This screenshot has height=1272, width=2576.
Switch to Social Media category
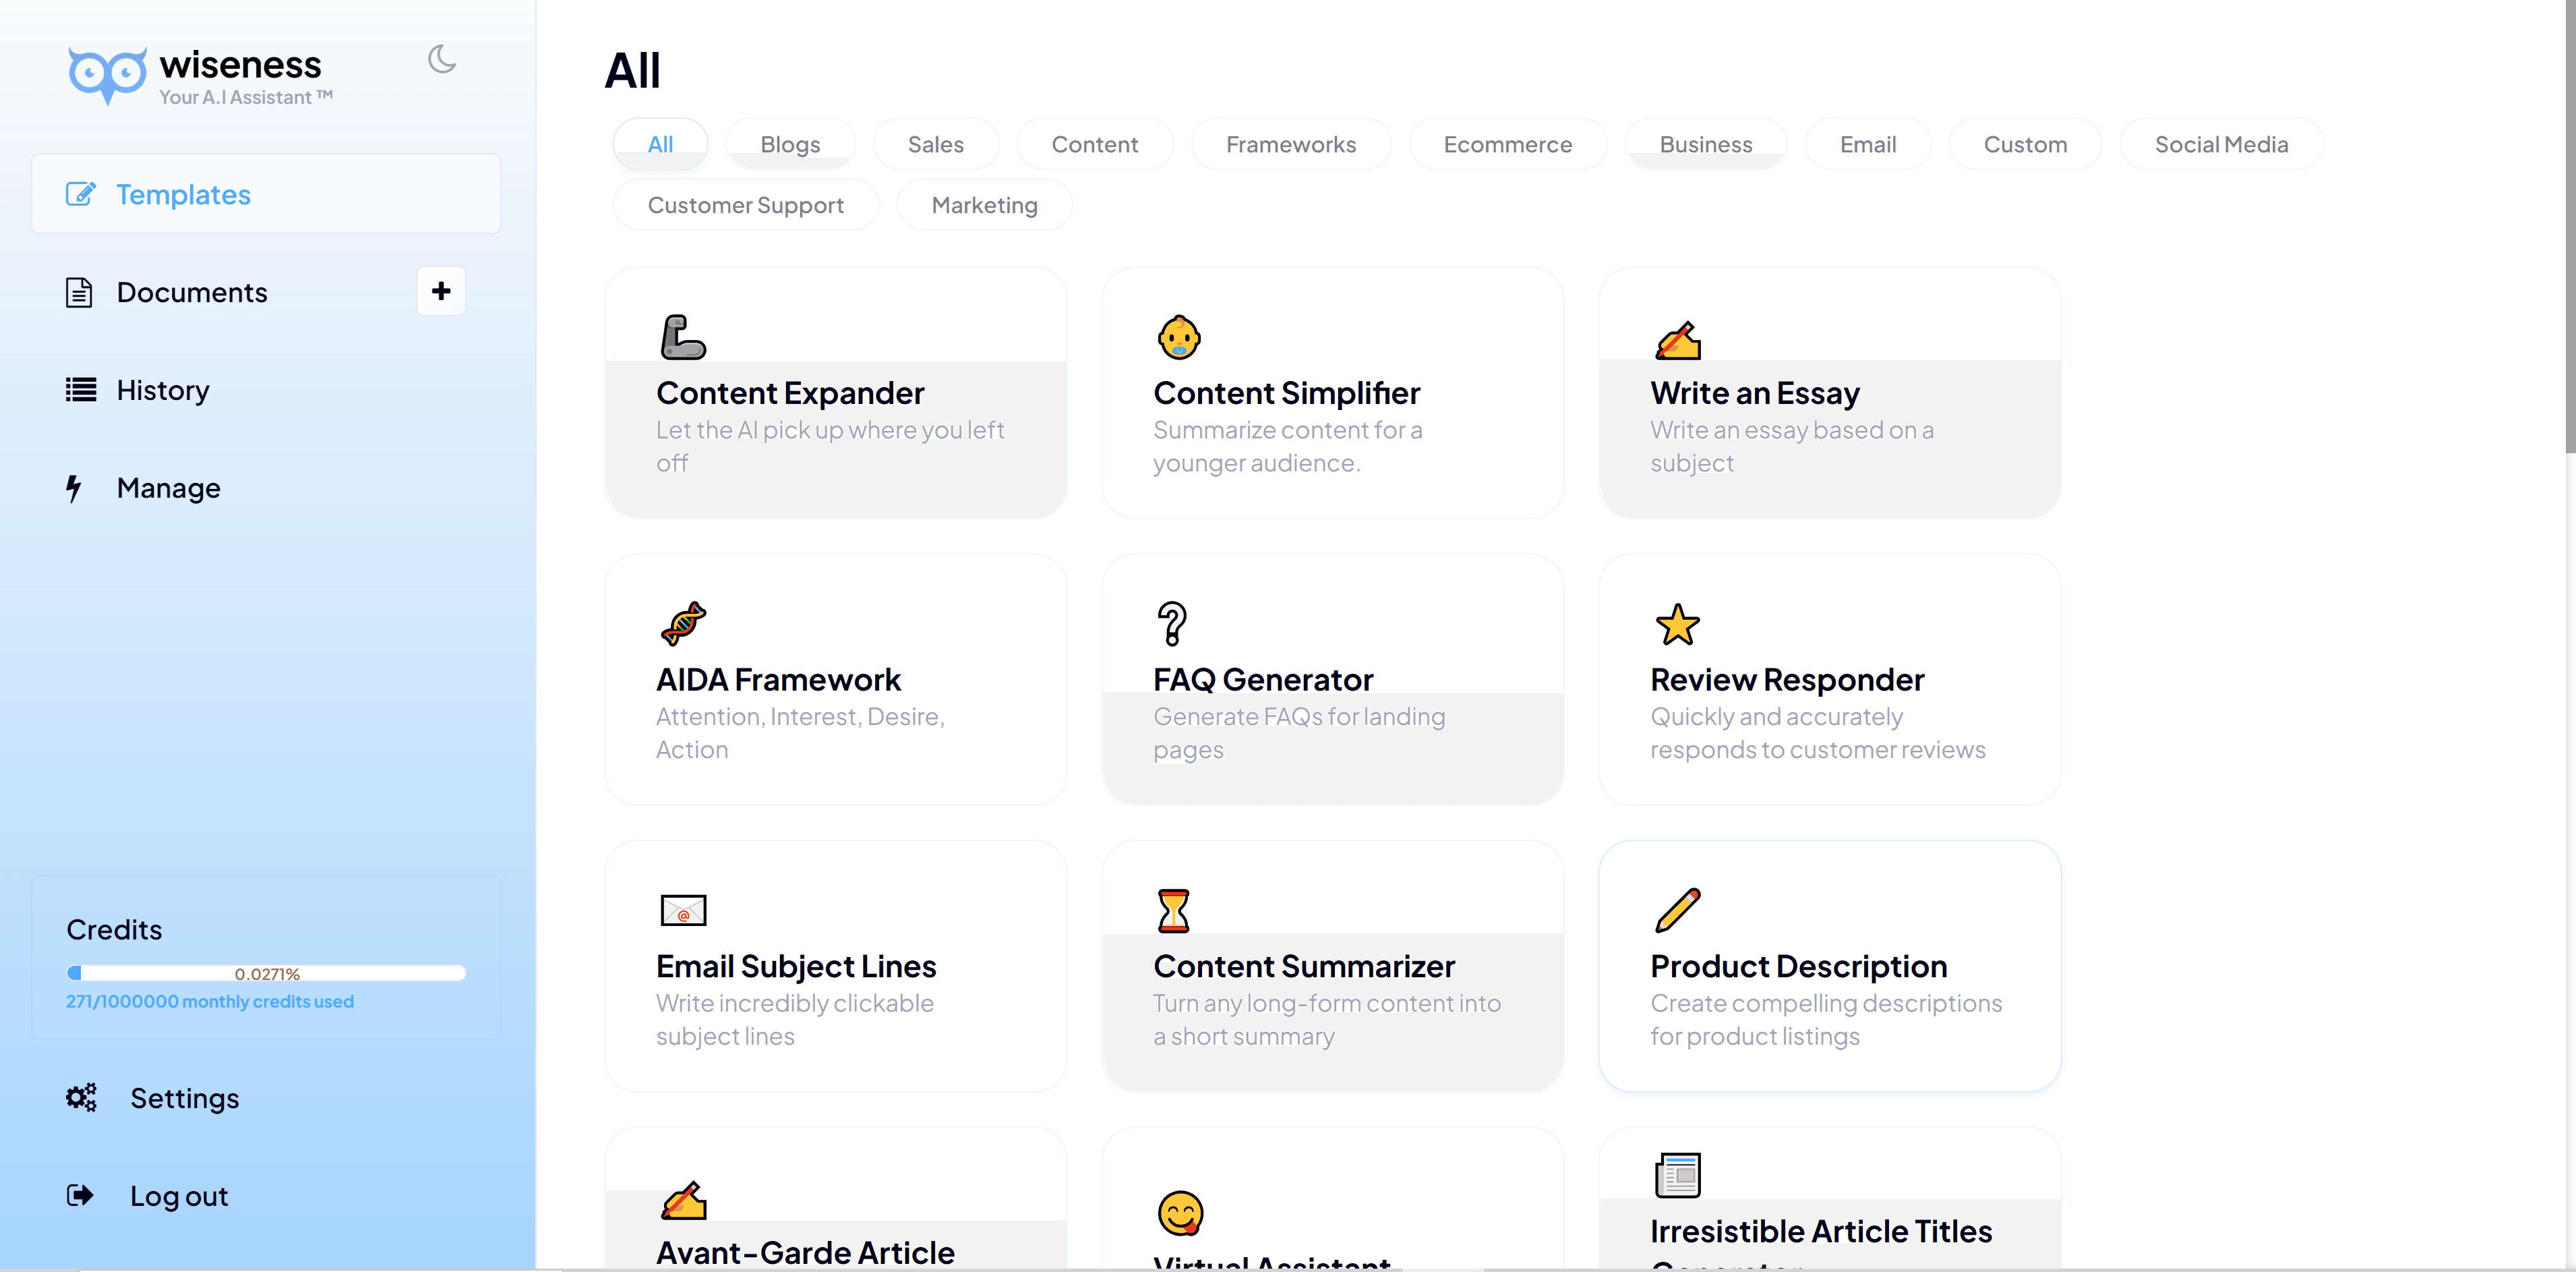click(2220, 144)
